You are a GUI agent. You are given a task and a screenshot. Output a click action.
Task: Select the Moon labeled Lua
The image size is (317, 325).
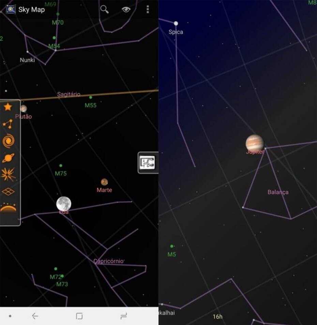pos(64,204)
